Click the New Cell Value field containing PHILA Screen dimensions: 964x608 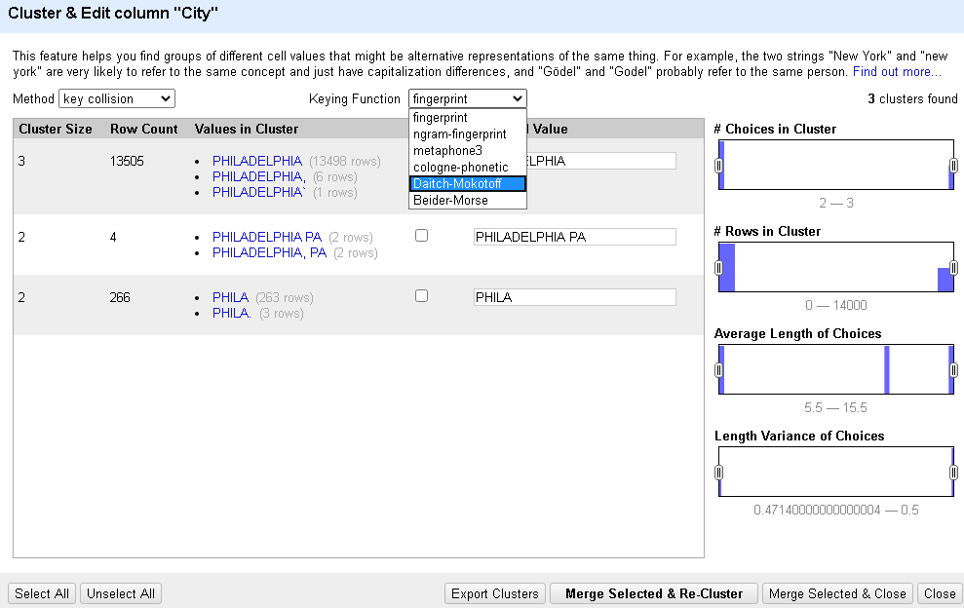tap(574, 297)
